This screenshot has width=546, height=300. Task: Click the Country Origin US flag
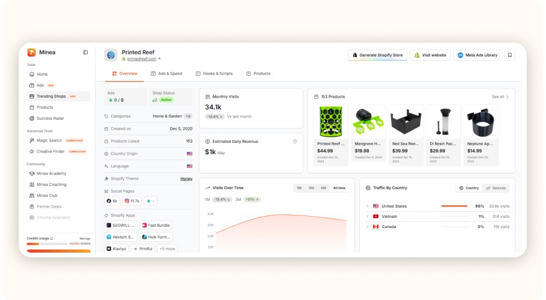pos(189,154)
